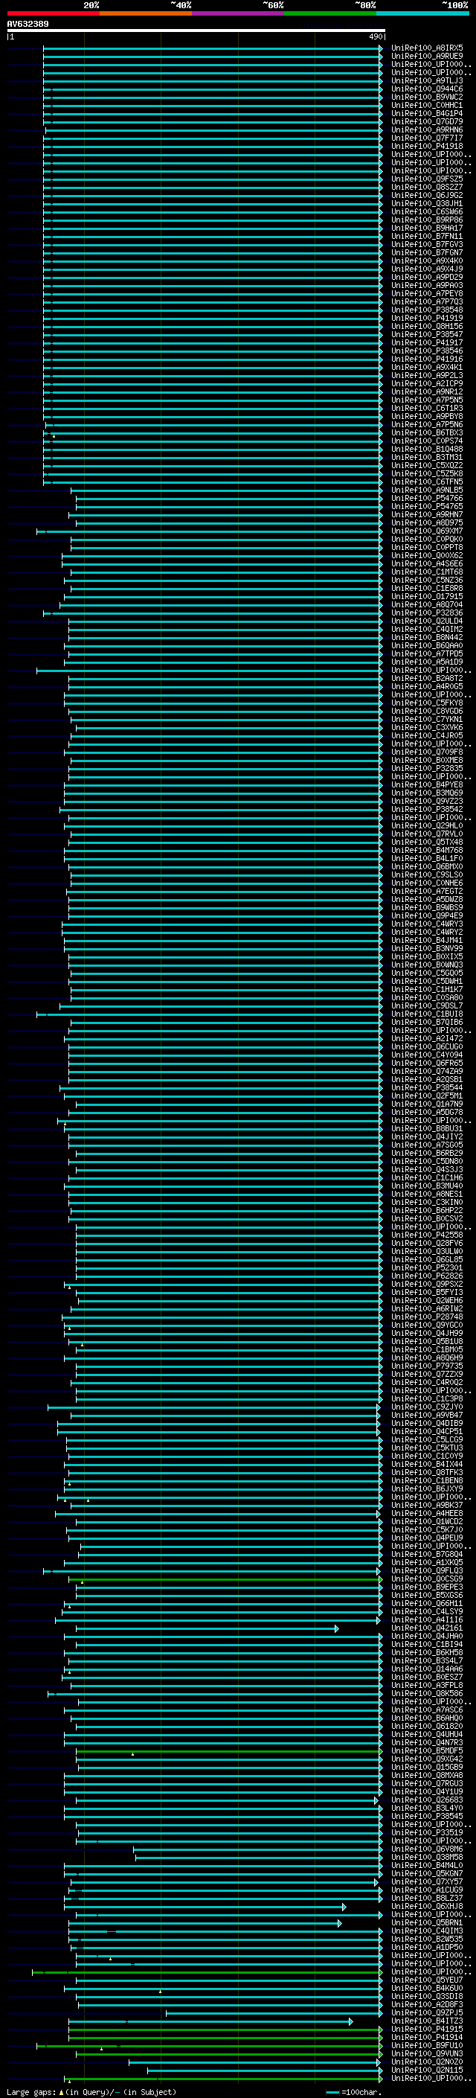This screenshot has height=2098, width=476.
Task: Click the green alignment bar of UniRef100_Q0CSG9
Action: click(225, 1579)
